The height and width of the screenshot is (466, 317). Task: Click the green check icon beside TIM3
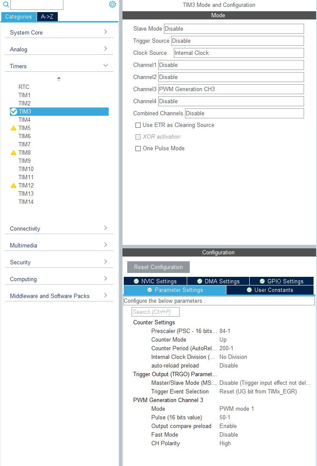click(14, 111)
